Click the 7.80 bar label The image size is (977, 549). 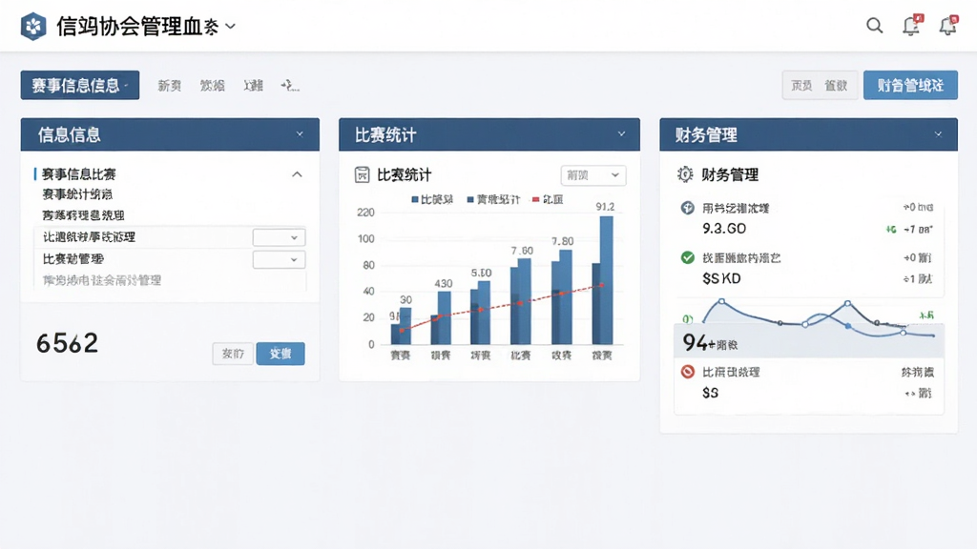click(x=563, y=241)
